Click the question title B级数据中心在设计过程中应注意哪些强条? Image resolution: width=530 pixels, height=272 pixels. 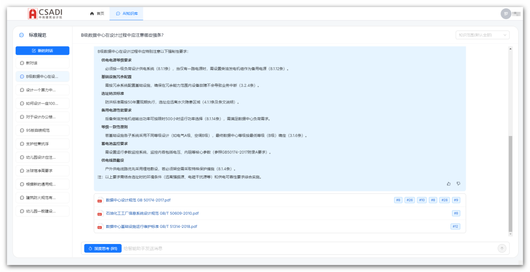pyautogui.click(x=122, y=35)
